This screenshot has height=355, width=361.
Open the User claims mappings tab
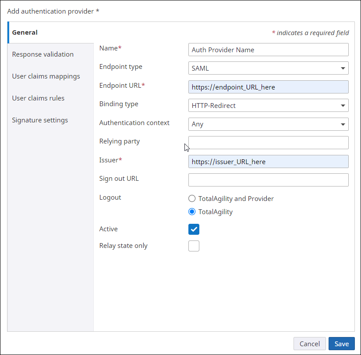tap(46, 76)
